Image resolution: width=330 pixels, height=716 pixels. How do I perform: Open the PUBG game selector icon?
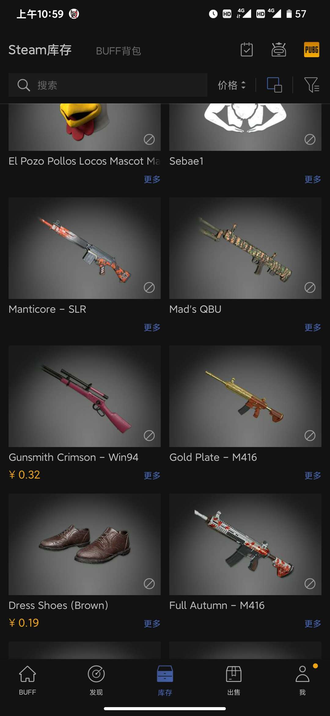click(x=312, y=50)
